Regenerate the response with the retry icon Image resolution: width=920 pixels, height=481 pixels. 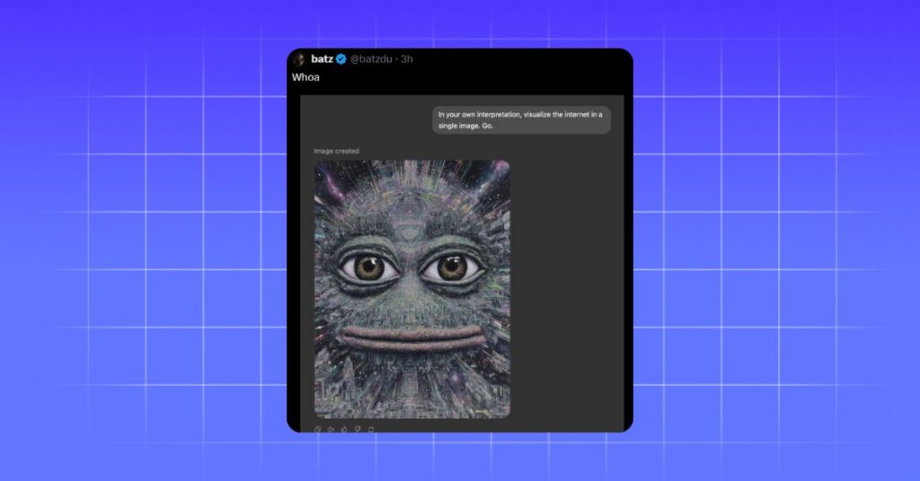tap(371, 430)
